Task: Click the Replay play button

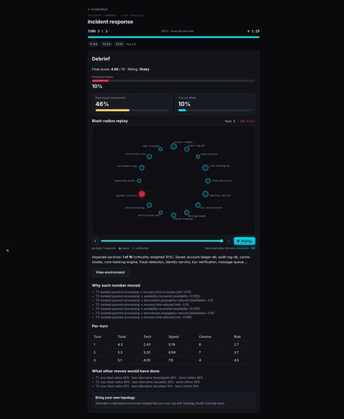Action: pos(244,241)
